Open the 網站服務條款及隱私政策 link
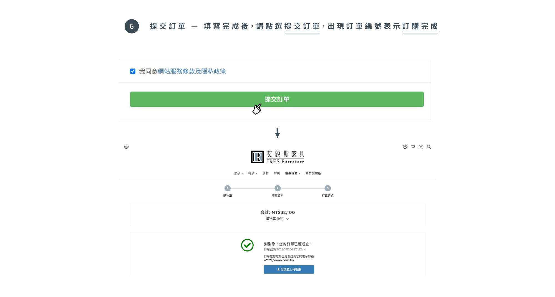The image size is (555, 297). pos(192,71)
